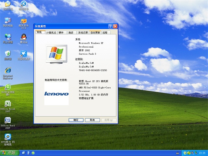
Task: Launch Internet Explorer desktop icon
Action: tap(7, 71)
